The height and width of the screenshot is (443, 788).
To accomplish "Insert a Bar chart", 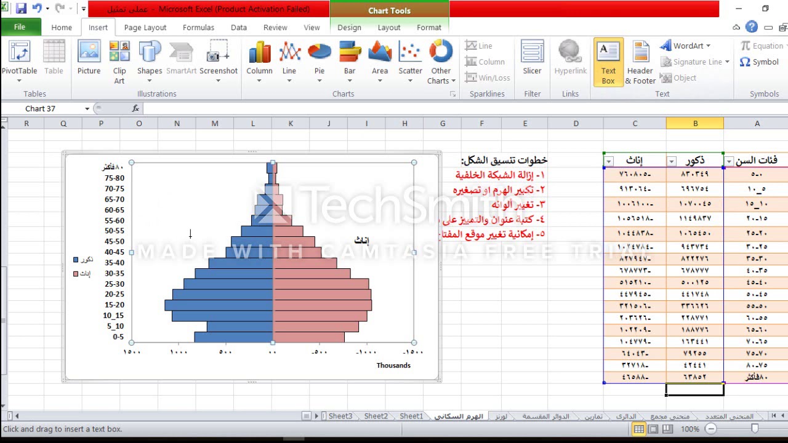I will coord(350,62).
